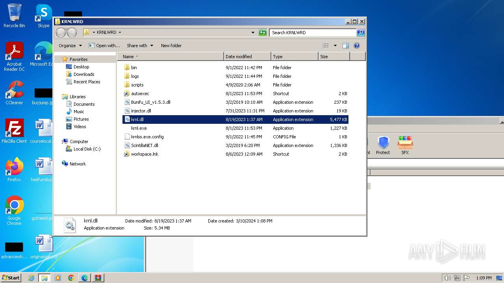Open the media player taskbar icon
Viewport: 504px width, 283px height.
pos(58,278)
